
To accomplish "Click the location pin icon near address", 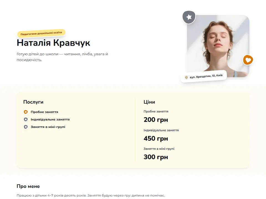I will pos(186,77).
